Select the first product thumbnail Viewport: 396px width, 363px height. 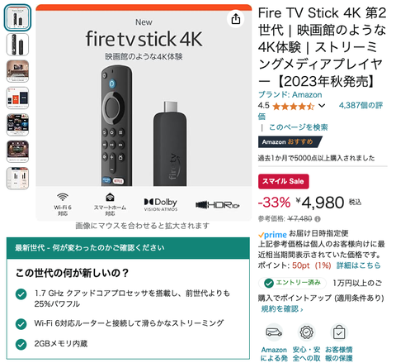point(17,17)
